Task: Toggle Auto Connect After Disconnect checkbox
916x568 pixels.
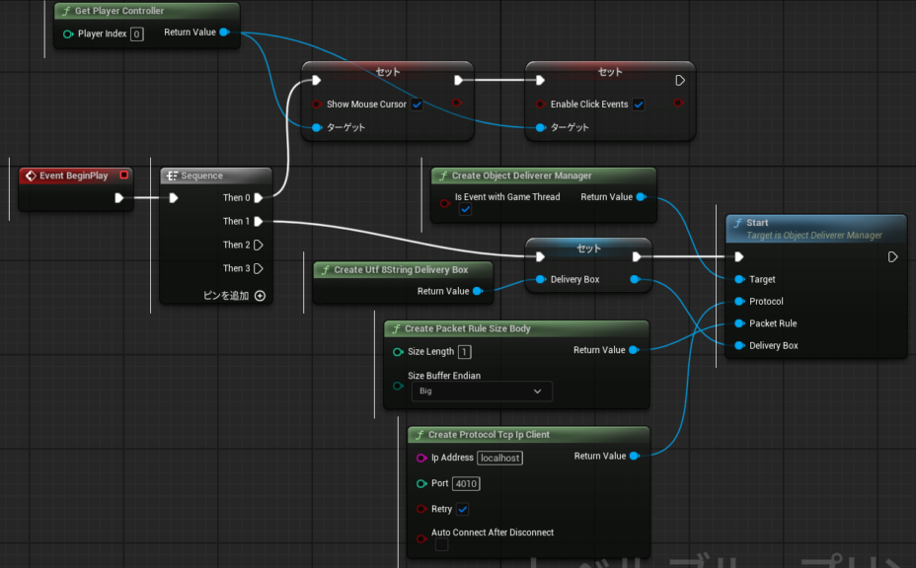Action: 441,544
